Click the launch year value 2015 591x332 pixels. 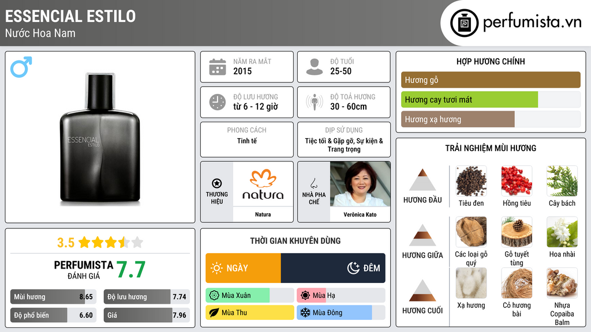[242, 71]
